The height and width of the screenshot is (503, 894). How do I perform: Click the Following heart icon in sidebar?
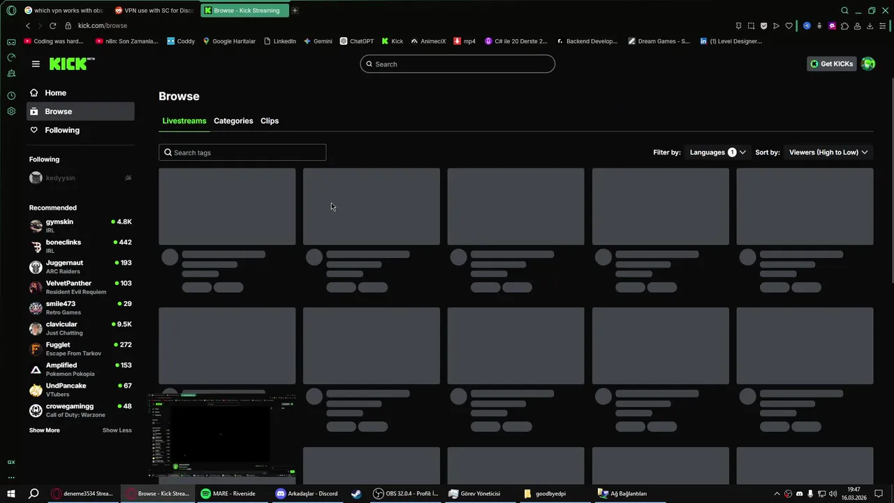(x=34, y=130)
